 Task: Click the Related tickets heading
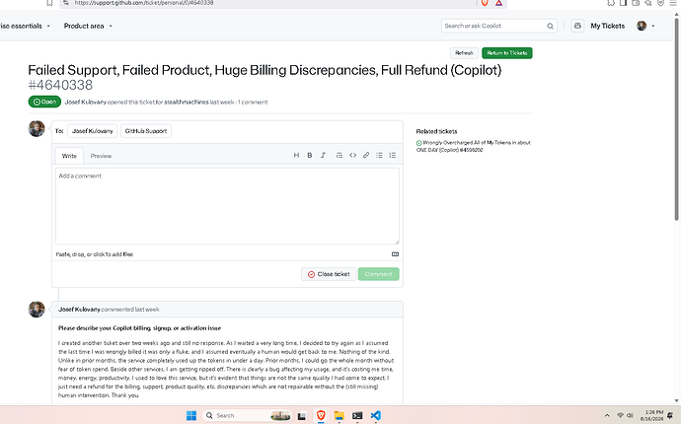[436, 131]
